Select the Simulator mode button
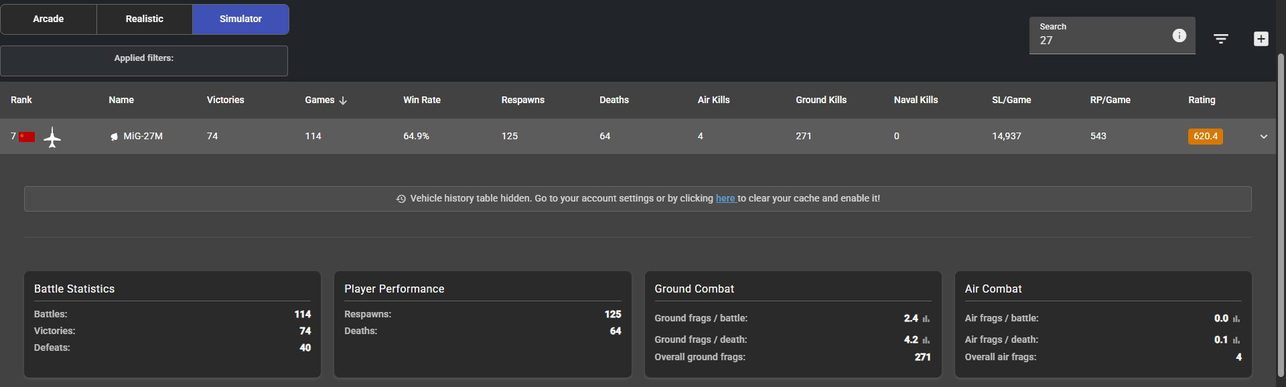1286x387 pixels. [240, 19]
